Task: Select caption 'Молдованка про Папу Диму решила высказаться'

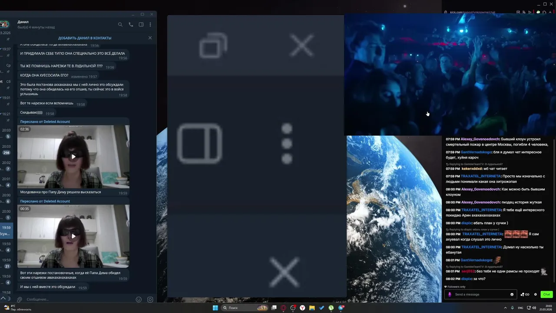Action: (x=60, y=192)
